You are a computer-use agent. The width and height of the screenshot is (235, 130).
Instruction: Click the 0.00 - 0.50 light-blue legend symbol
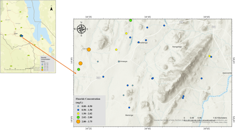point(78,106)
